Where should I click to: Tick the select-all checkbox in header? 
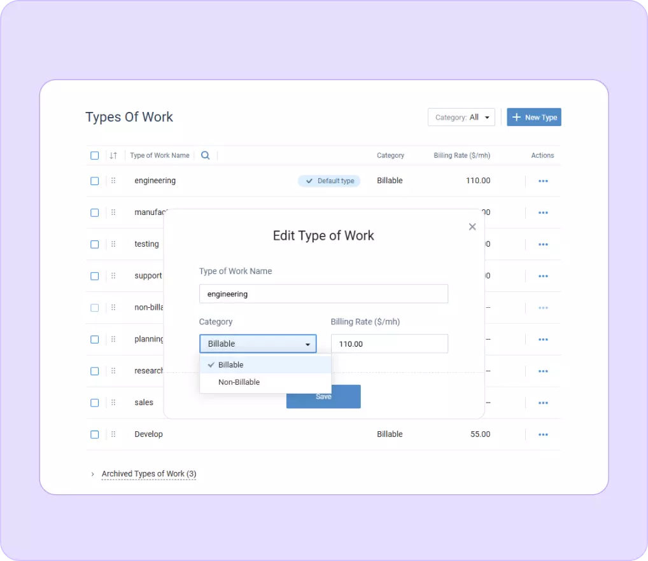[x=95, y=155]
